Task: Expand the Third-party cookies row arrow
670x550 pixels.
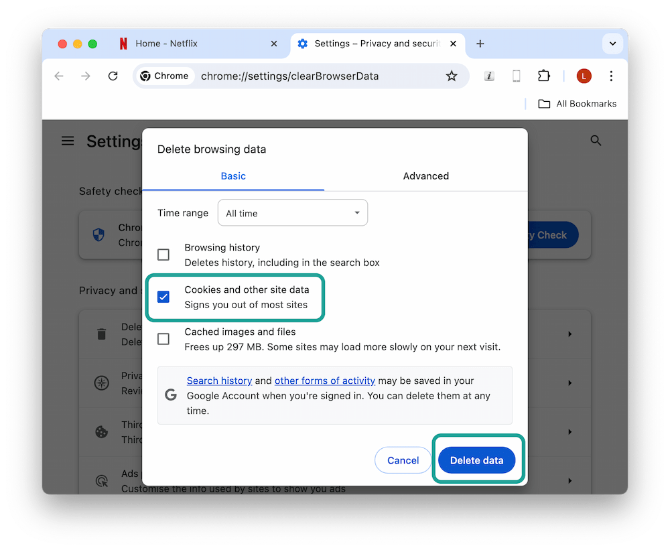Action: [569, 431]
